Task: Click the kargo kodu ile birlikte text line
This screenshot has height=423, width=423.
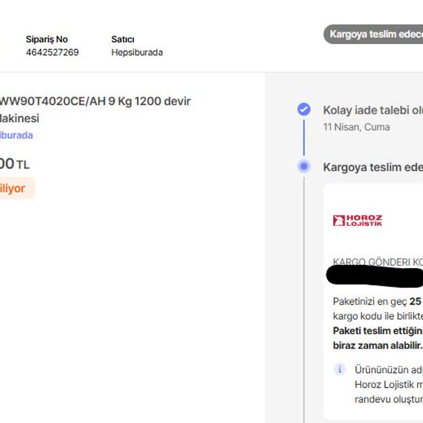Action: 378,316
